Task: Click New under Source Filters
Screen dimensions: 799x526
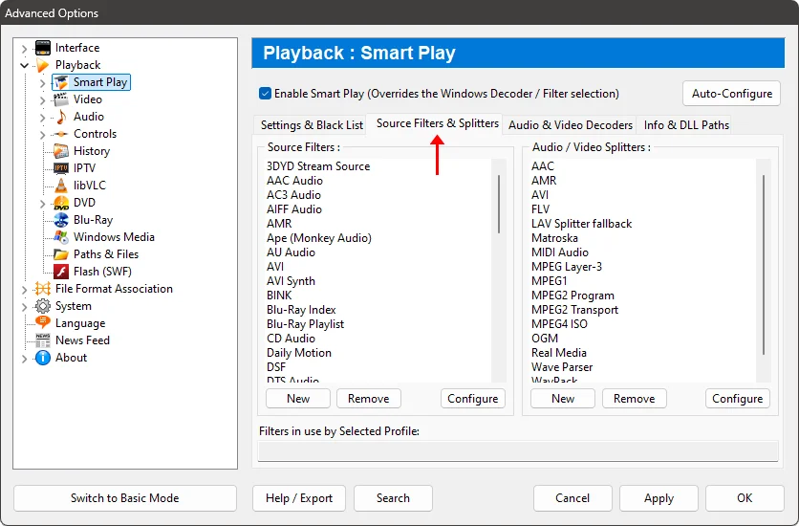Action: click(298, 399)
